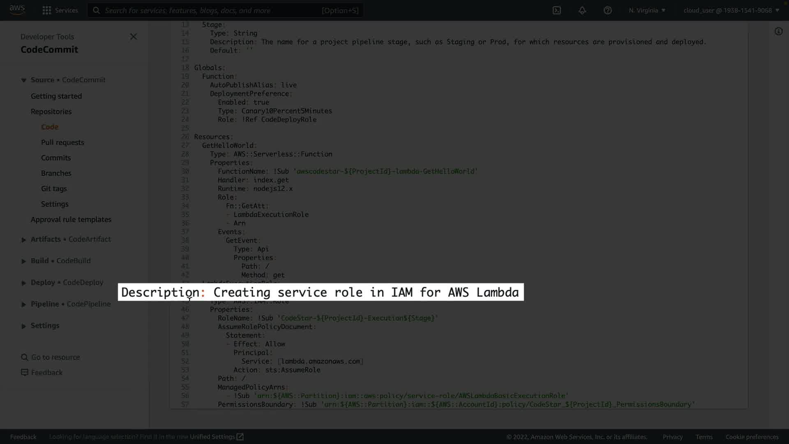Open the notifications bell icon
The image size is (789, 444).
582,10
